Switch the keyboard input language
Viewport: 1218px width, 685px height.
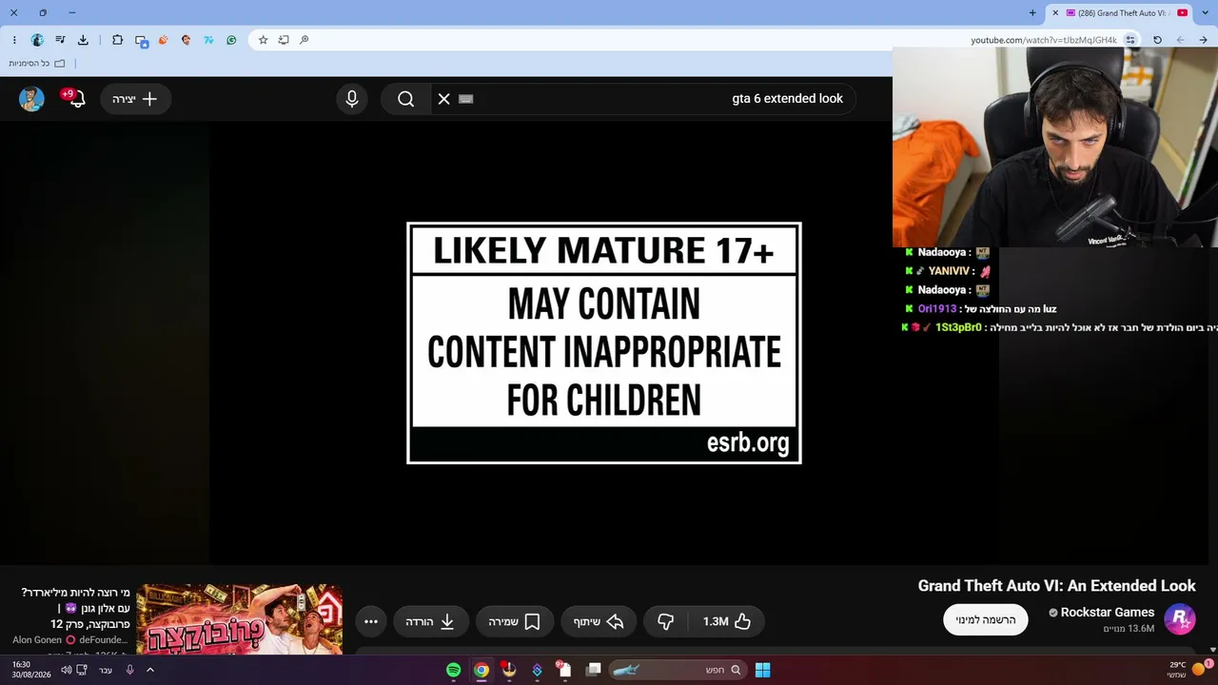pyautogui.click(x=106, y=670)
